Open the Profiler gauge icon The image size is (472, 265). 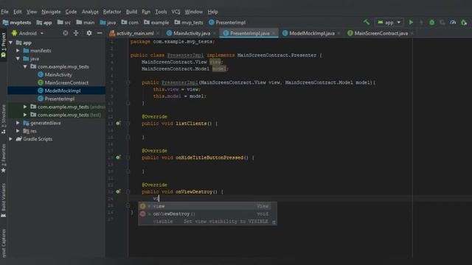pos(453,22)
